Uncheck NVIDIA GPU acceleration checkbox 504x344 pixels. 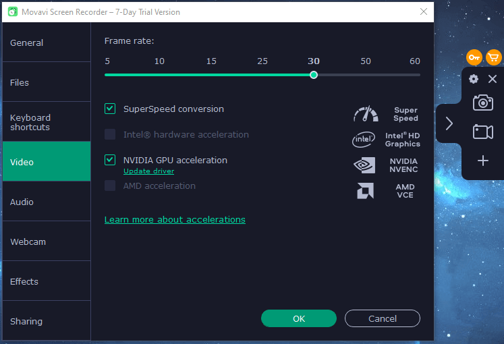point(110,160)
